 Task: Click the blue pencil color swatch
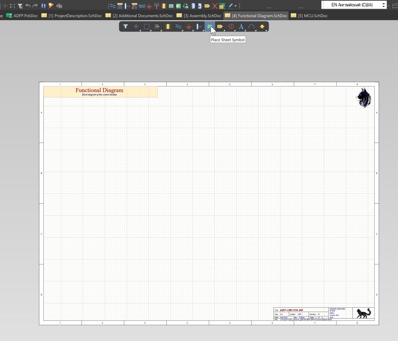(231, 5)
